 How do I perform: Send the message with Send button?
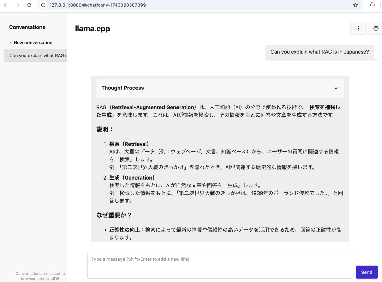coord(366,272)
